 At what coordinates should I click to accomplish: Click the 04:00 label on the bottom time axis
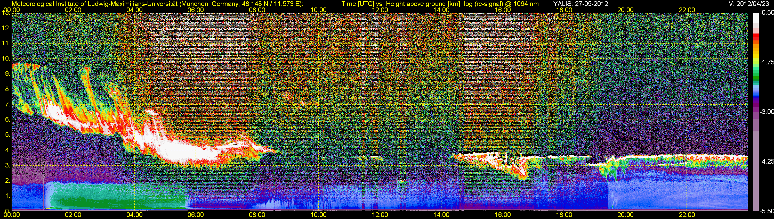pos(134,215)
